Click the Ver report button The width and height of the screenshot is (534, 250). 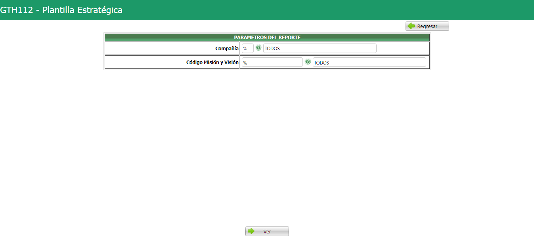(x=267, y=231)
